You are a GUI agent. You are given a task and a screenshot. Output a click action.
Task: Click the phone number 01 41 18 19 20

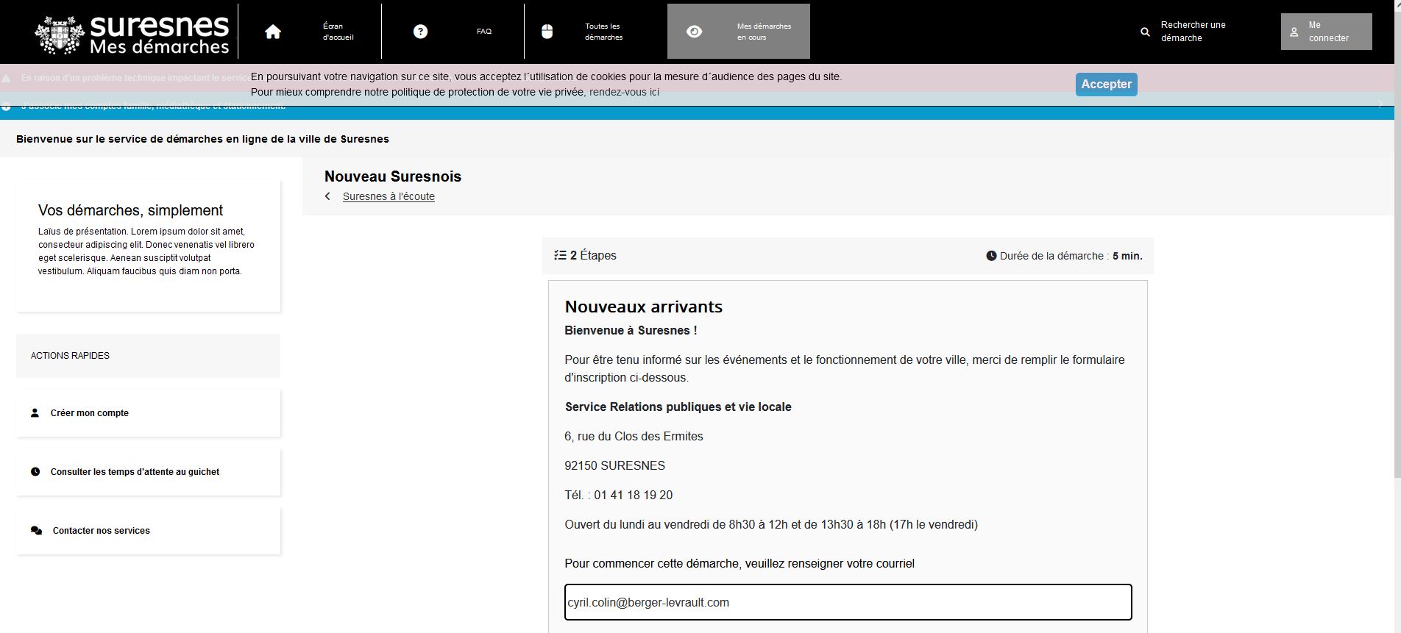[633, 496]
